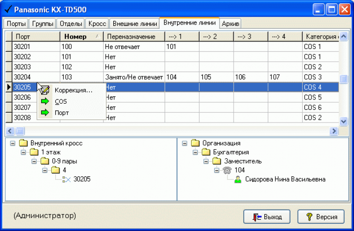Click the horizontal scrollbar thumb

click(20, 131)
